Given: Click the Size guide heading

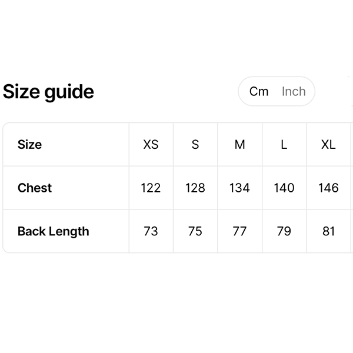Looking at the screenshot, I should pos(48,92).
